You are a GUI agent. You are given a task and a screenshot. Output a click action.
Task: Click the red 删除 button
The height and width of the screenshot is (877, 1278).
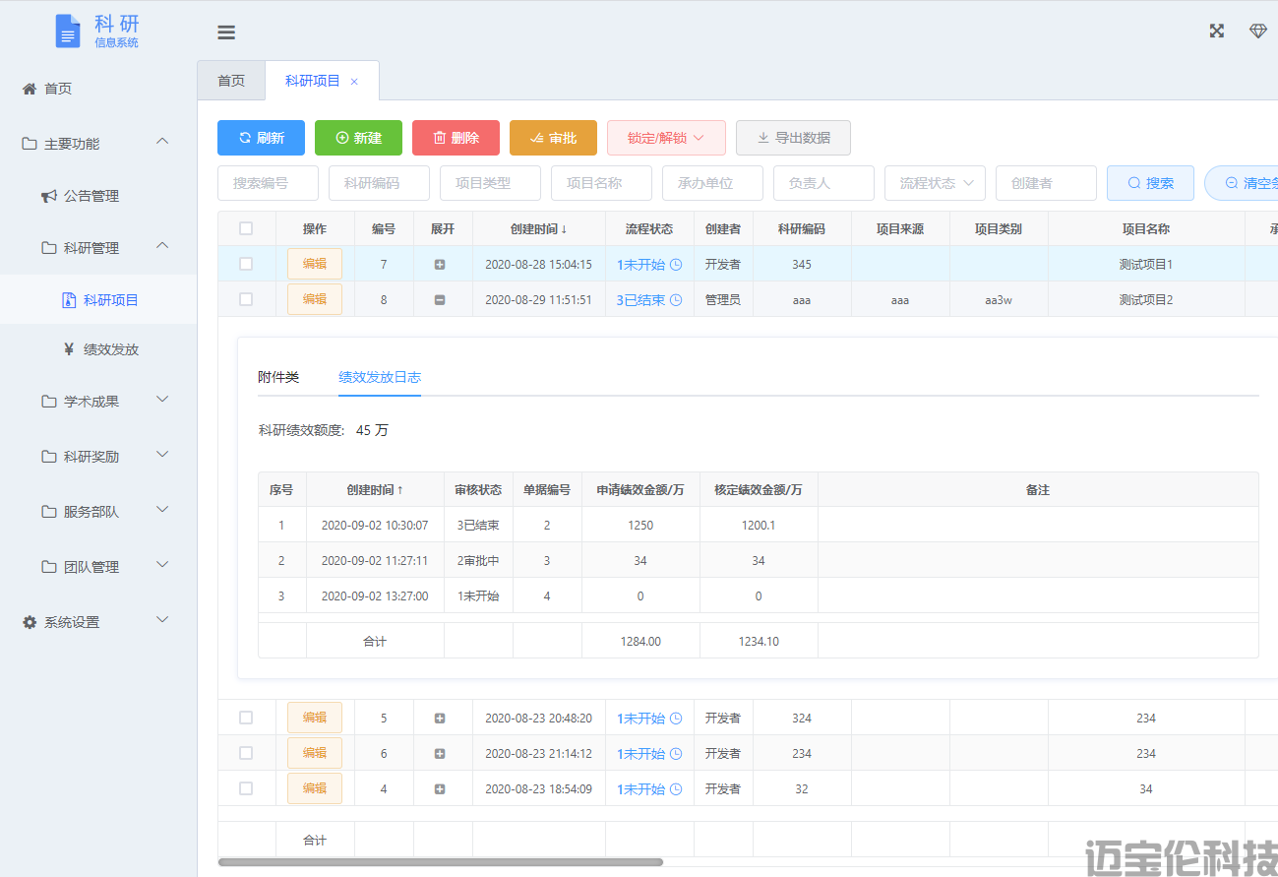[x=456, y=138]
